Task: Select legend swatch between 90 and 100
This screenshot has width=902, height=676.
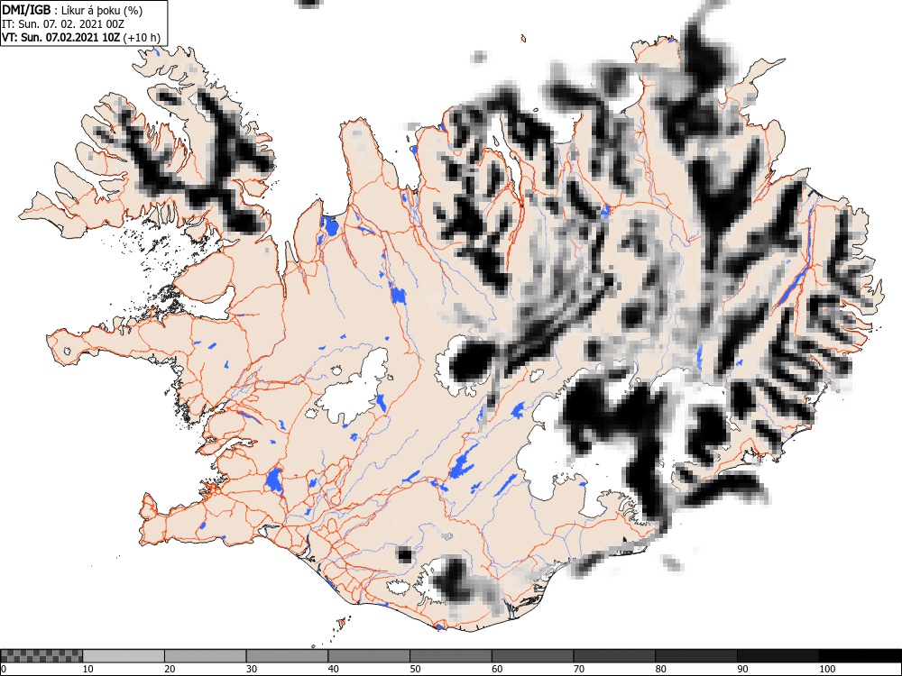Action: click(x=778, y=656)
